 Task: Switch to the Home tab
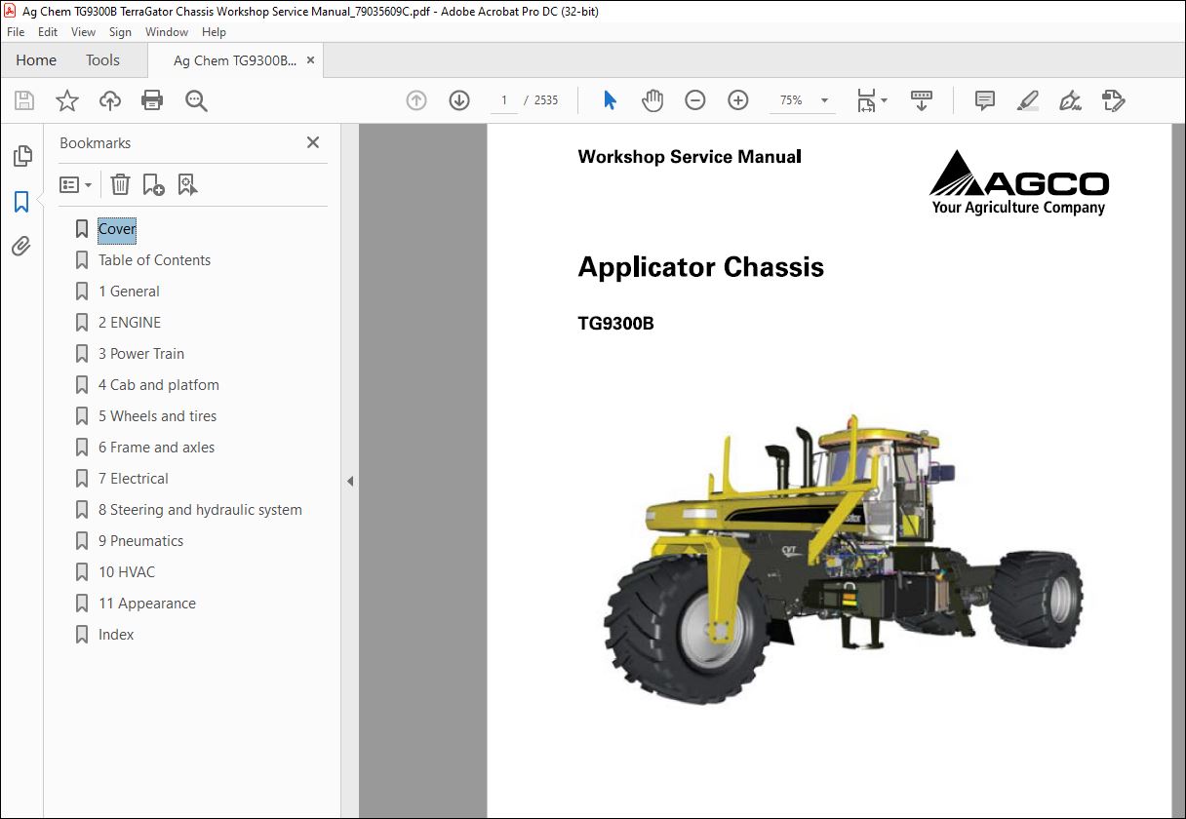coord(36,60)
